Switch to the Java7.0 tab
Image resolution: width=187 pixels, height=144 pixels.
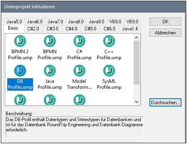coord(55,22)
